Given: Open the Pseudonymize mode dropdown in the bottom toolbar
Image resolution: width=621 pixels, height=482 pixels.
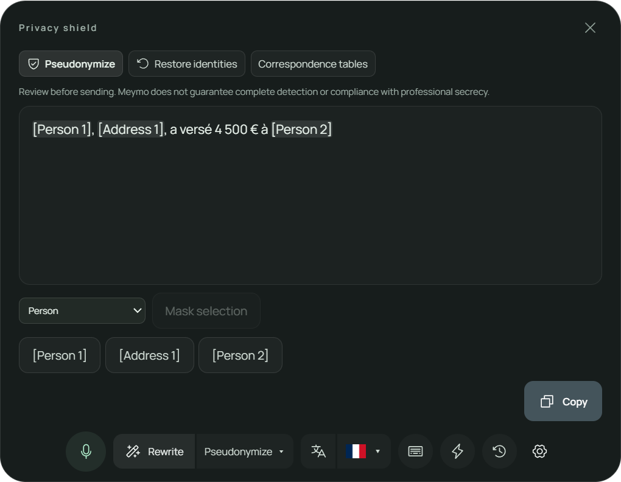Looking at the screenshot, I should pyautogui.click(x=244, y=451).
